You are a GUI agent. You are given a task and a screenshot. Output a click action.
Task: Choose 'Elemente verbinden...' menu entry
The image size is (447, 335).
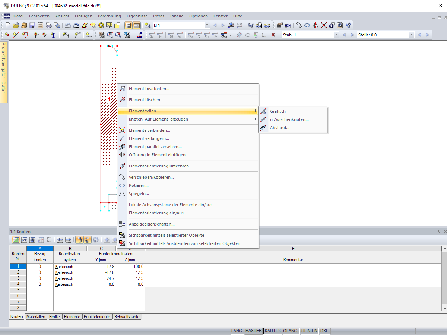pyautogui.click(x=188, y=130)
